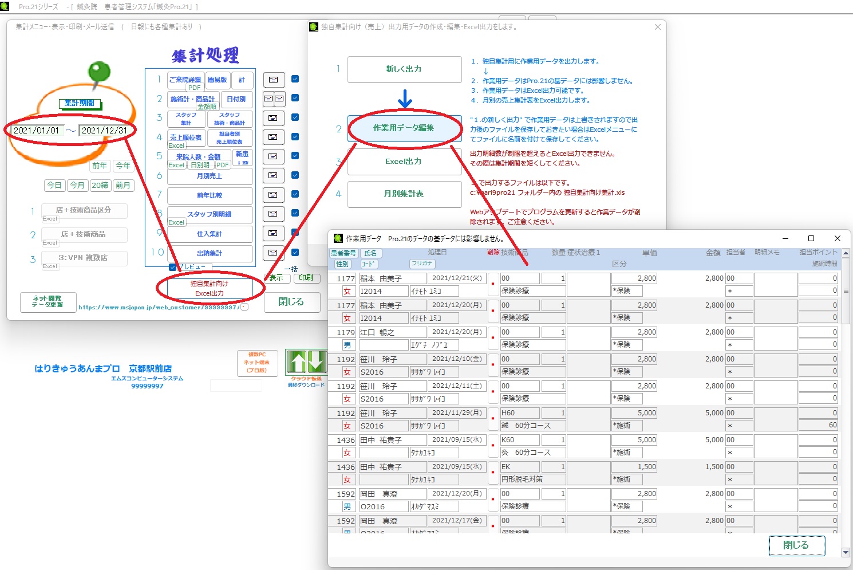Viewport: 853px width, 570px height.
Task: Click the start date field 2021/01/01
Action: (x=36, y=131)
